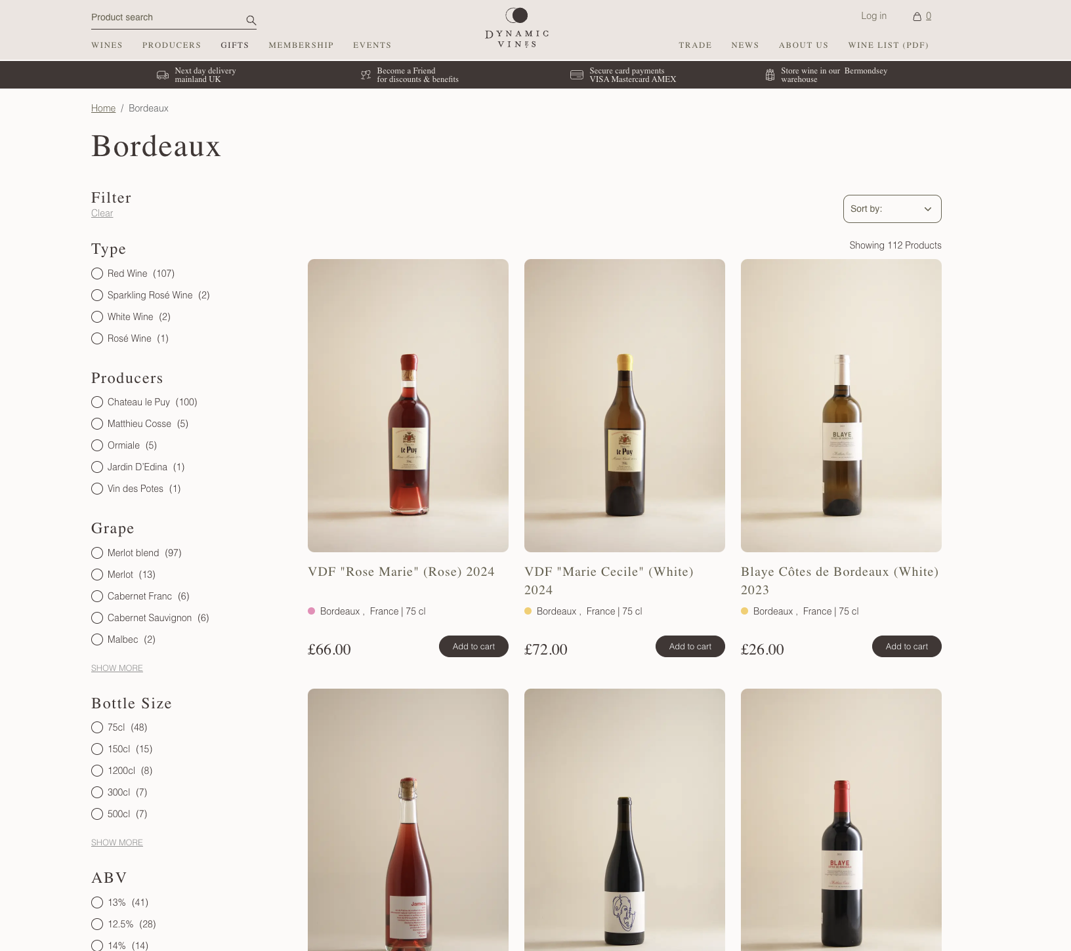
Task: Open the Sort by dropdown
Action: tap(892, 209)
